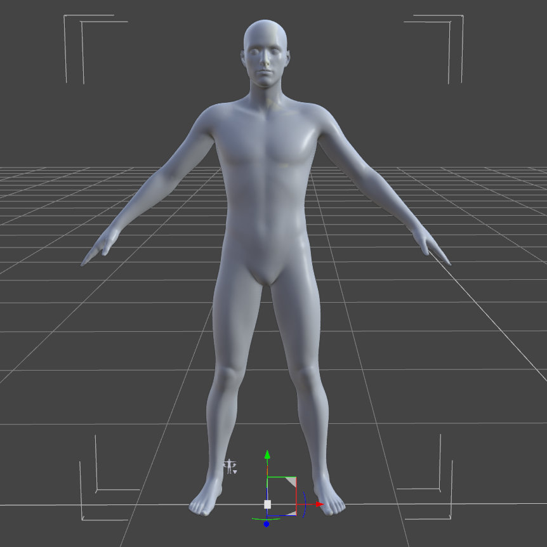This screenshot has height=547, width=547.
Task: Click the white center square of the gizmo
Action: click(267, 504)
